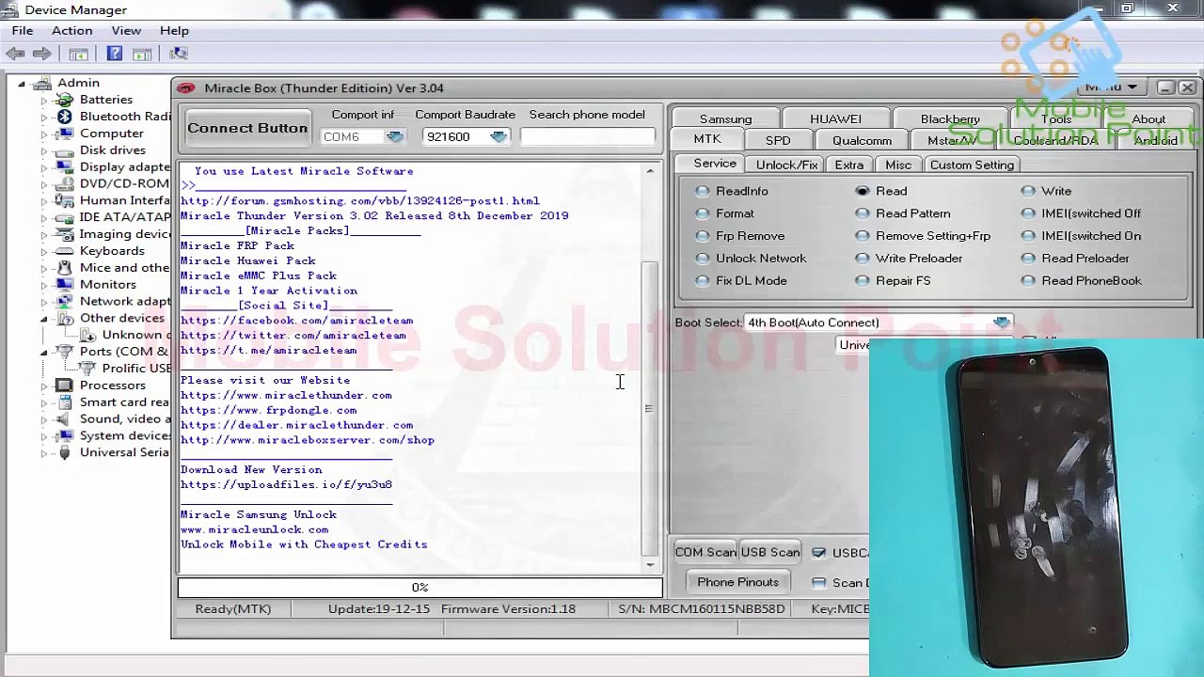Select the Mice and other pointing devices icon
The height and width of the screenshot is (677, 1204).
[x=64, y=268]
